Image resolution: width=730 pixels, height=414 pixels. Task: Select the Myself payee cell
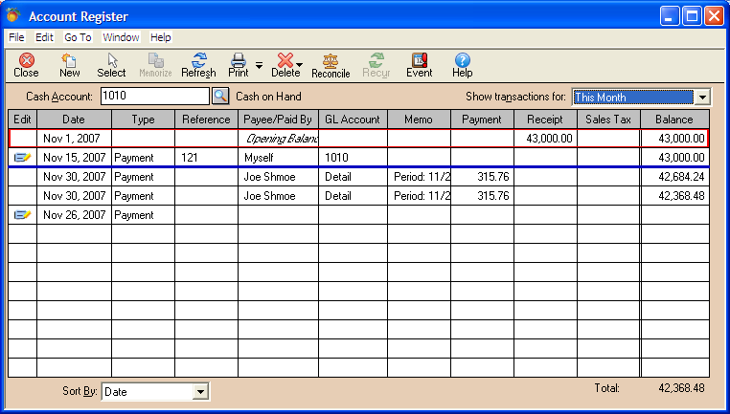[278, 158]
